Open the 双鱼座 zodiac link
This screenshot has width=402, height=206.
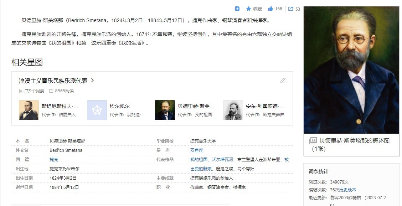(x=197, y=150)
